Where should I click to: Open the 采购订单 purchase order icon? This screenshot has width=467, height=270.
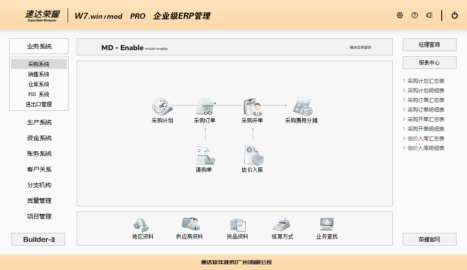click(205, 107)
